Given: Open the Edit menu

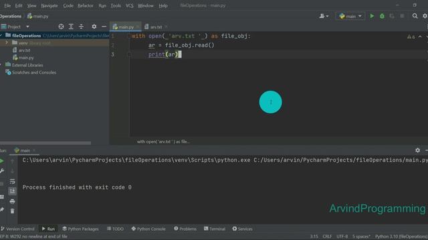Looking at the screenshot, I should tap(19, 5).
